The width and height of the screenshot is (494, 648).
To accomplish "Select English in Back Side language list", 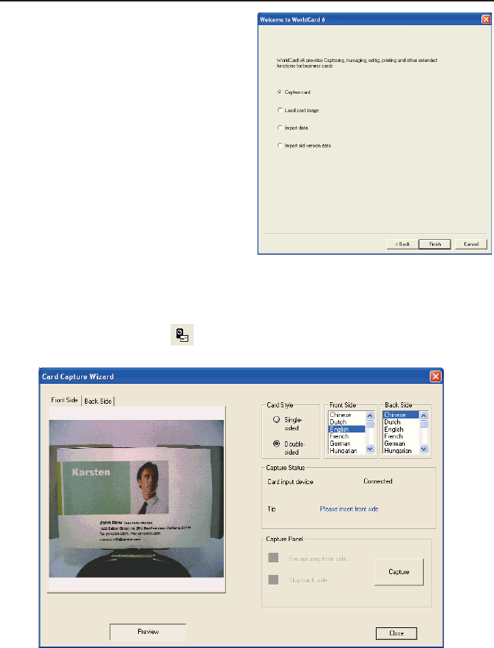I will coord(400,430).
